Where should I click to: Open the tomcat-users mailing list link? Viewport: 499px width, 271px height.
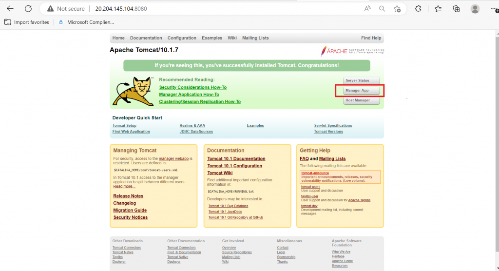click(x=310, y=187)
